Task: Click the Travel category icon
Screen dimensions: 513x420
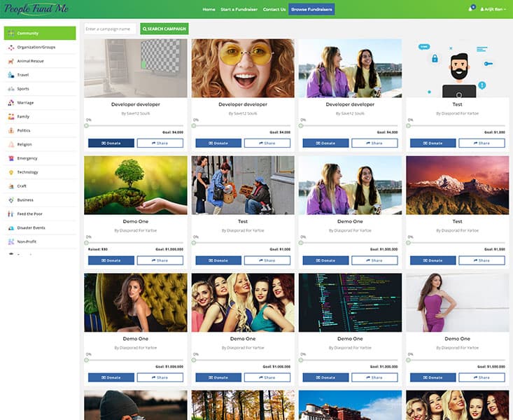Action: (11, 75)
